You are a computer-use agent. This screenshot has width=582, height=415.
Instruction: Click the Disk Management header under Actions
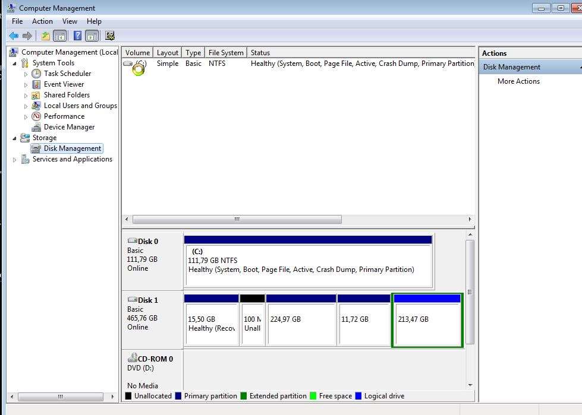tap(530, 67)
